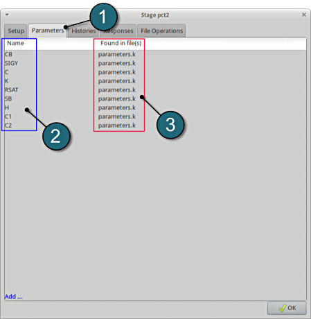The width and height of the screenshot is (311, 319).
Task: Select the C1 parameter row
Action: 155,117
